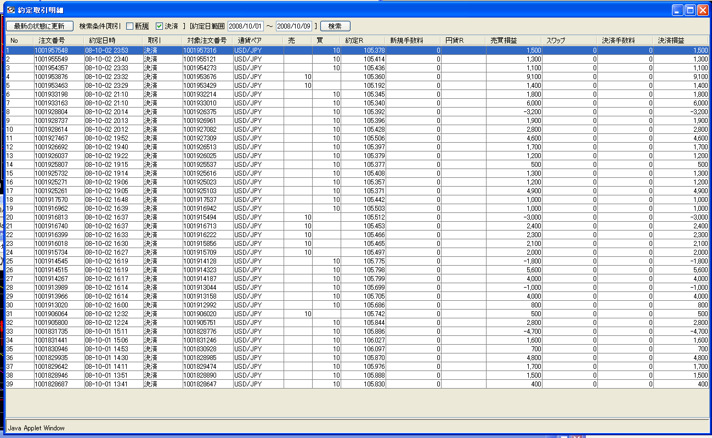Click execution rate 105.371
Image resolution: width=712 pixels, height=438 pixels.
click(364, 191)
